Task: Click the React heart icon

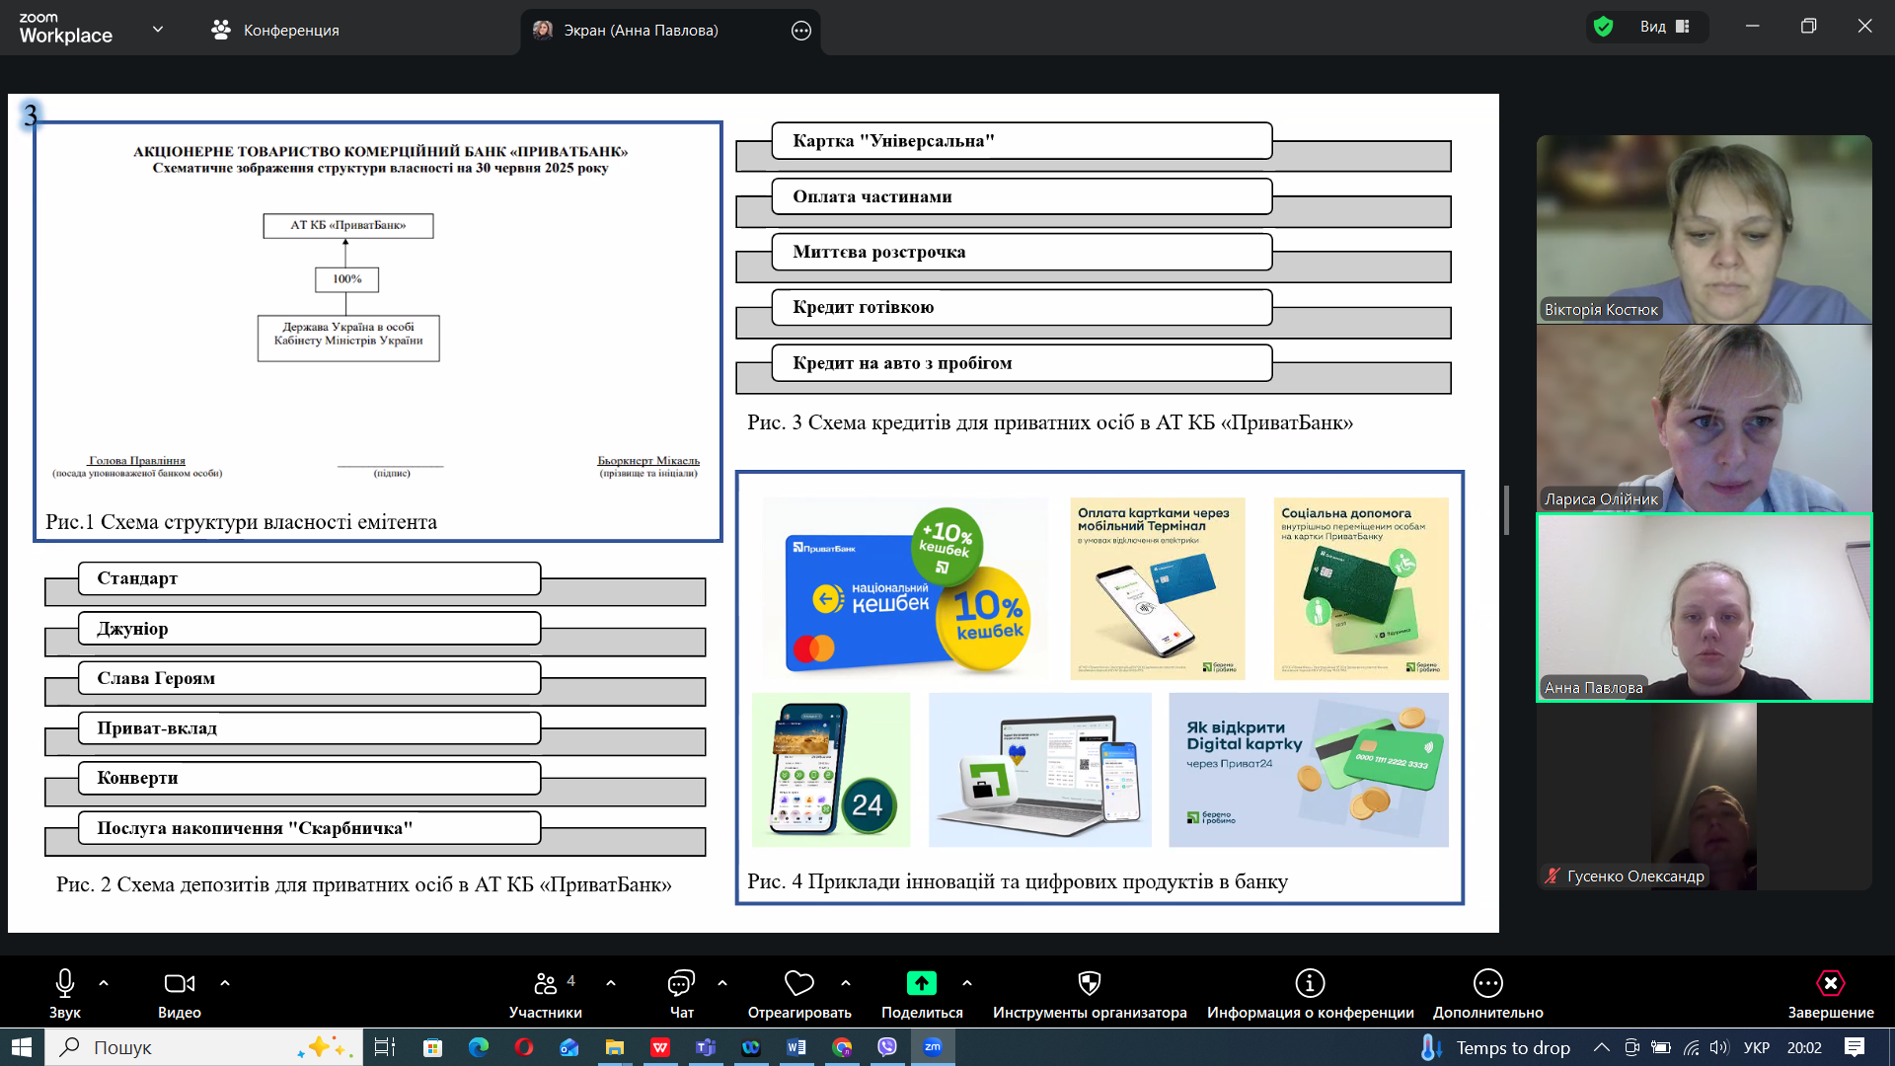Action: click(x=798, y=983)
